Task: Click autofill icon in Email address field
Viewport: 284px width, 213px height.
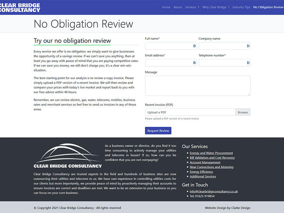Action: pos(194,63)
